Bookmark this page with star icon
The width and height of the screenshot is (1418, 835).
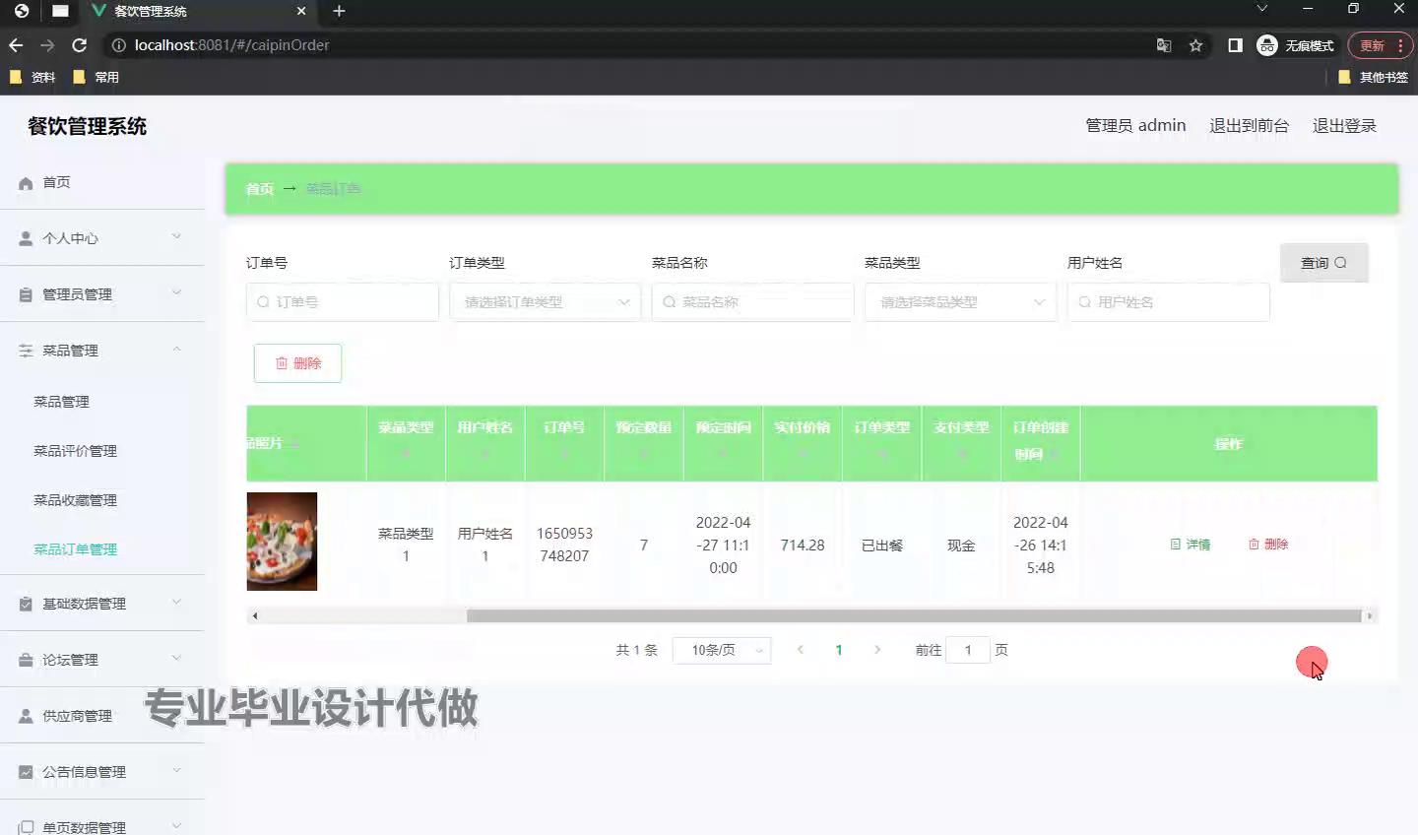(x=1195, y=45)
